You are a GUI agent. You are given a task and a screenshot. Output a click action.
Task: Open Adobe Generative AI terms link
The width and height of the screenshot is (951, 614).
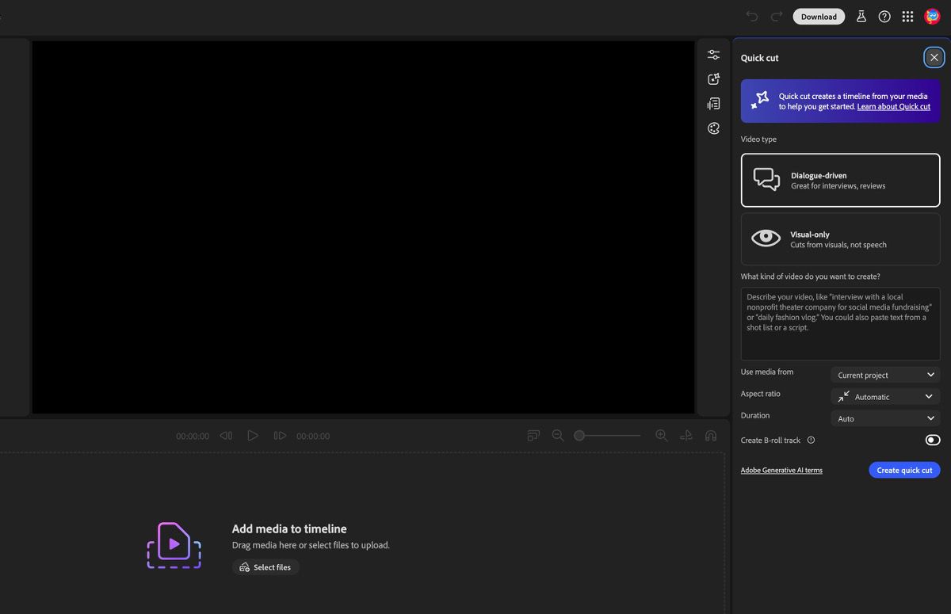(781, 471)
